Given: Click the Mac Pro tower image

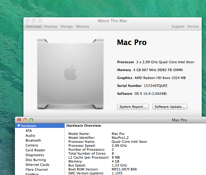Looking at the screenshot, I should (x=70, y=74).
